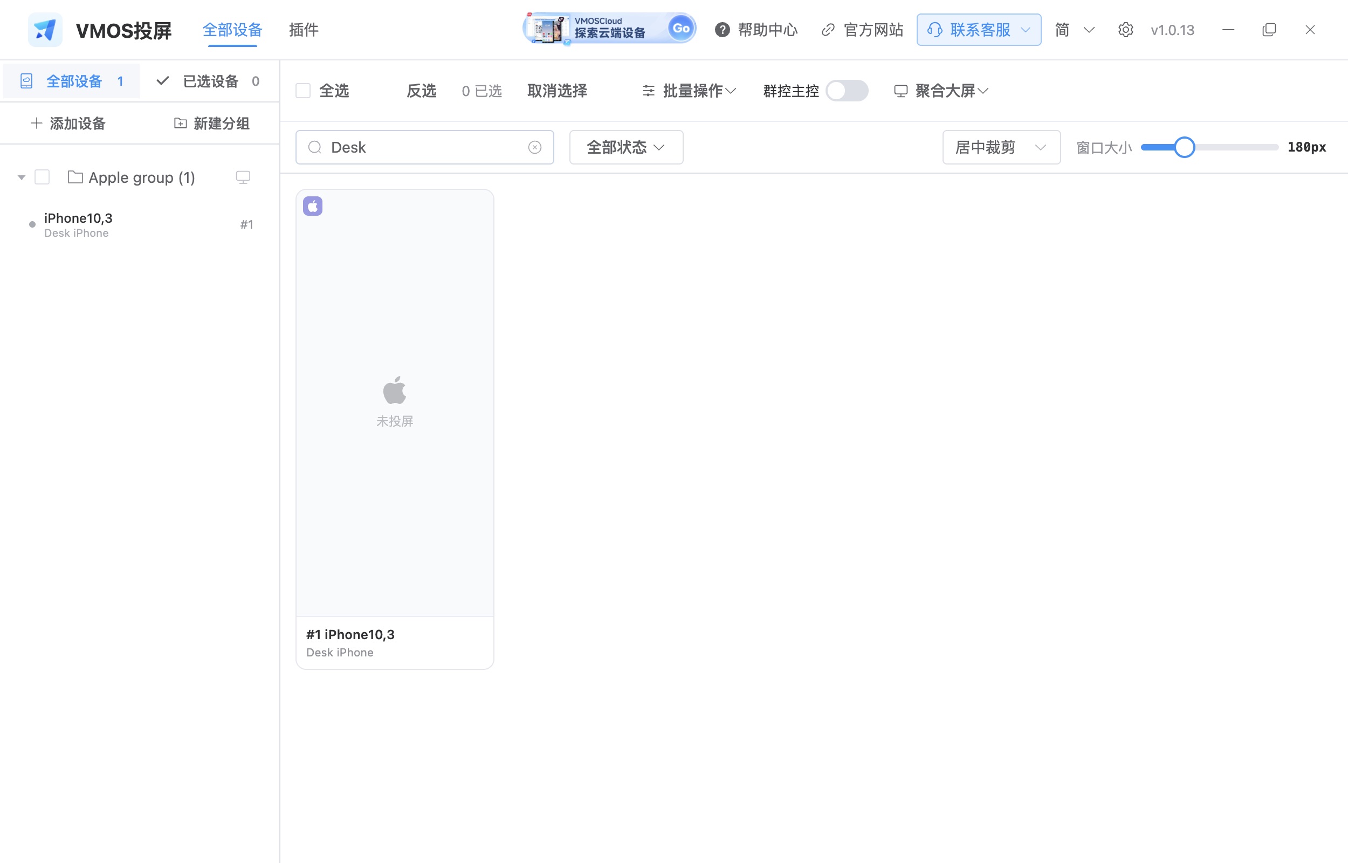
Task: Click the all devices phone icon
Action: pyautogui.click(x=26, y=81)
